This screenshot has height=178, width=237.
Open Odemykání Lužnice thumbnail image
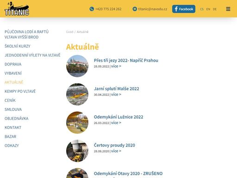click(x=77, y=122)
